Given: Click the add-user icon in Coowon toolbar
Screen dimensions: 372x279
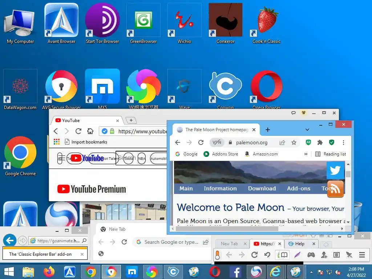Looking at the screenshot, I should (x=324, y=255).
